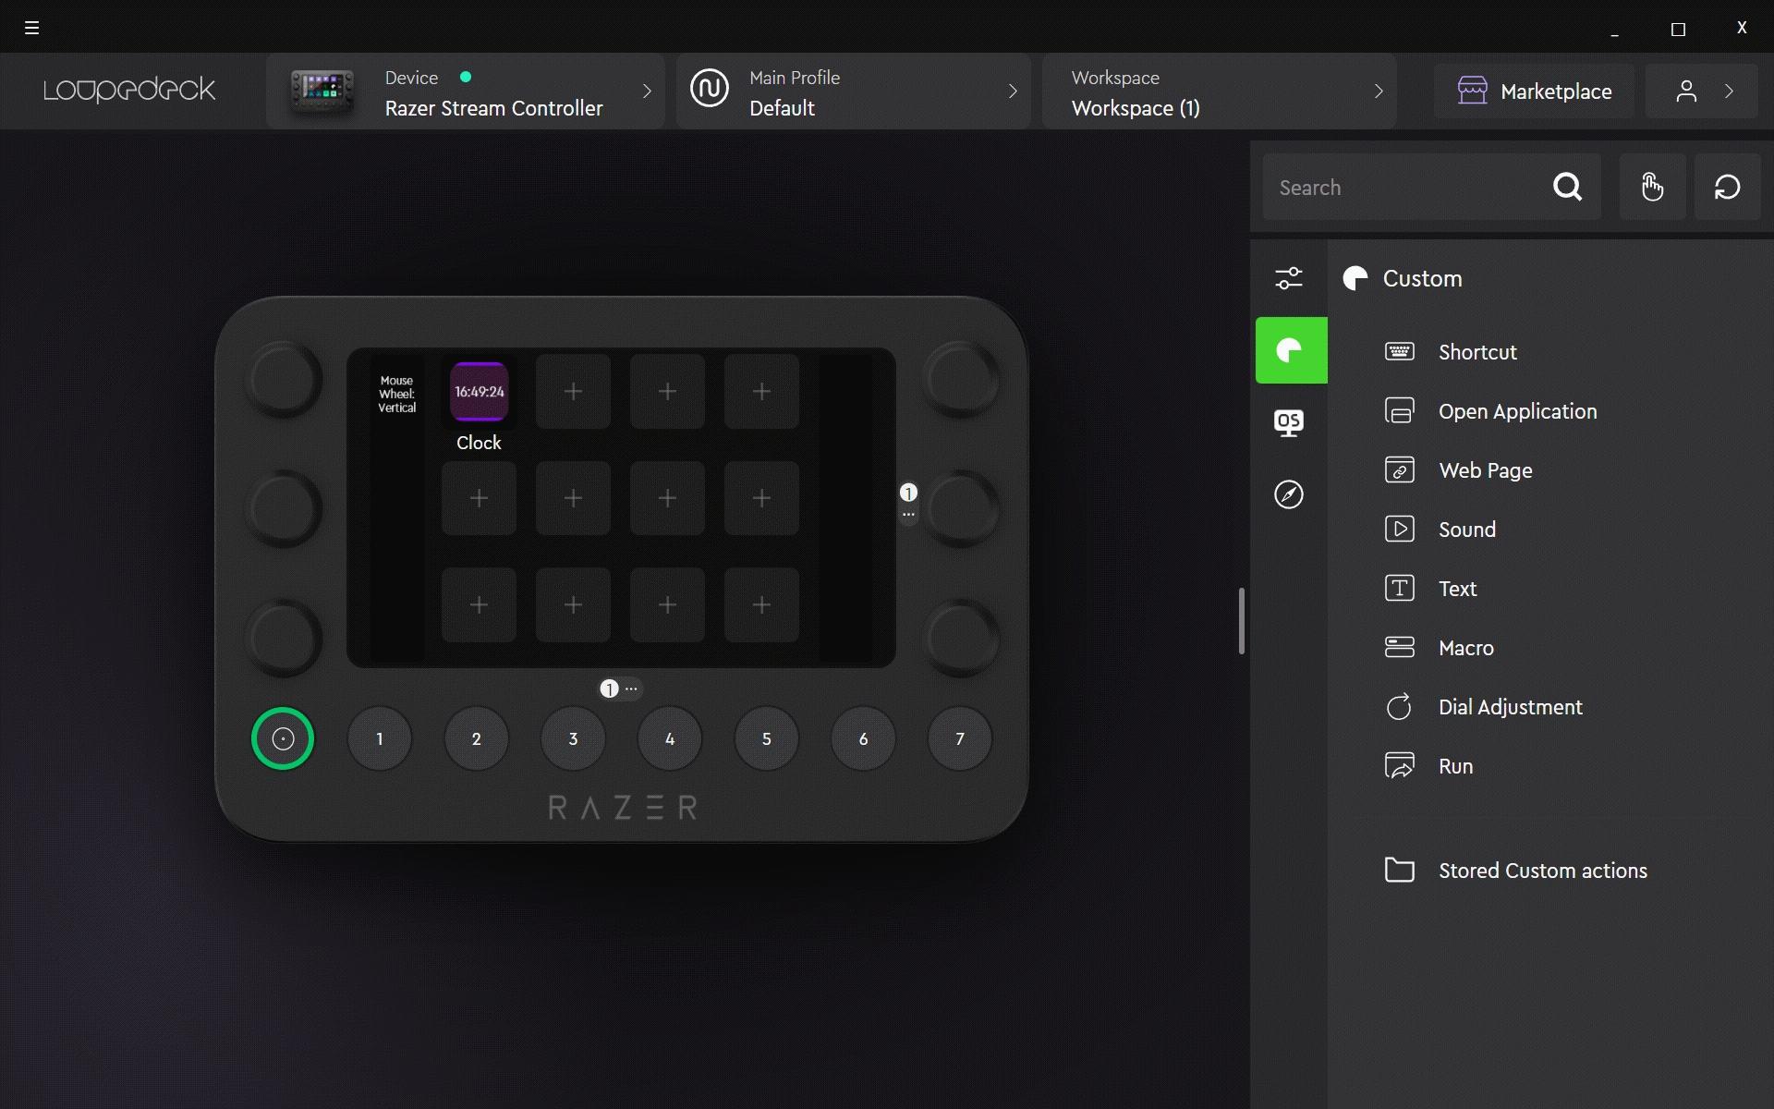Click the Open Application window icon
This screenshot has height=1109, width=1774.
(1399, 410)
